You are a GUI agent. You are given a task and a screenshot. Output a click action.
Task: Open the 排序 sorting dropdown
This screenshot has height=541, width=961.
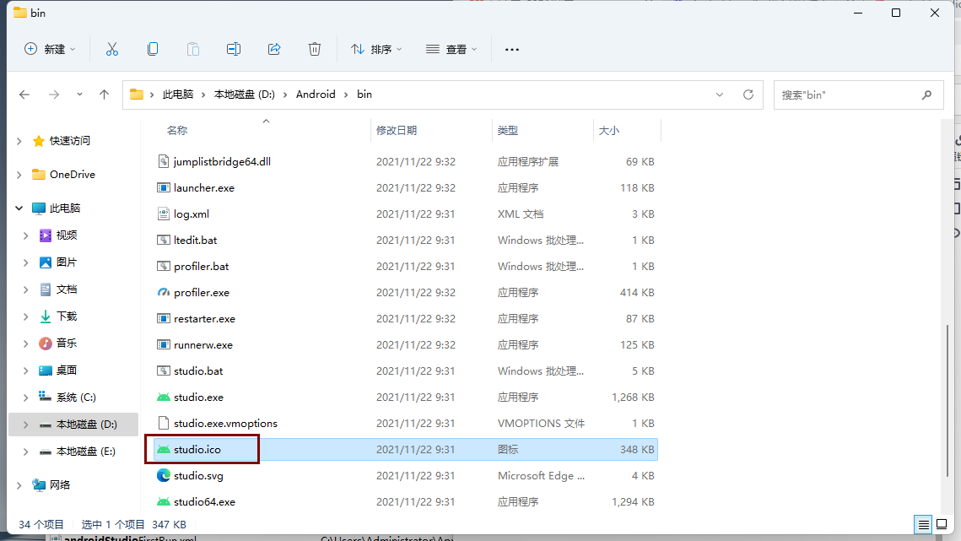coord(376,49)
